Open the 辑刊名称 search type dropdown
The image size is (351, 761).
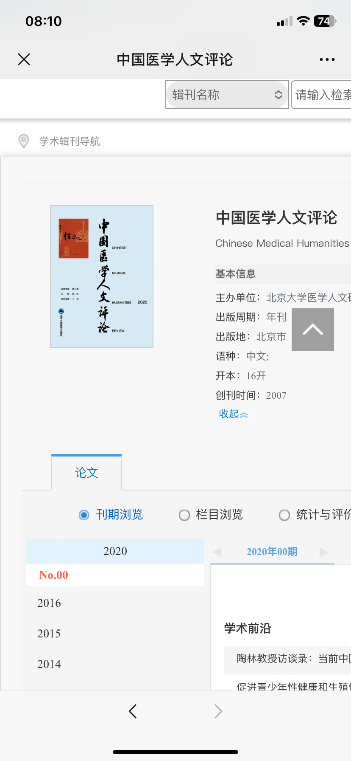pos(227,95)
